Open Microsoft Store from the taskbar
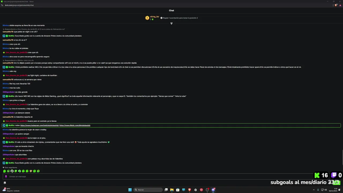 click(178, 190)
